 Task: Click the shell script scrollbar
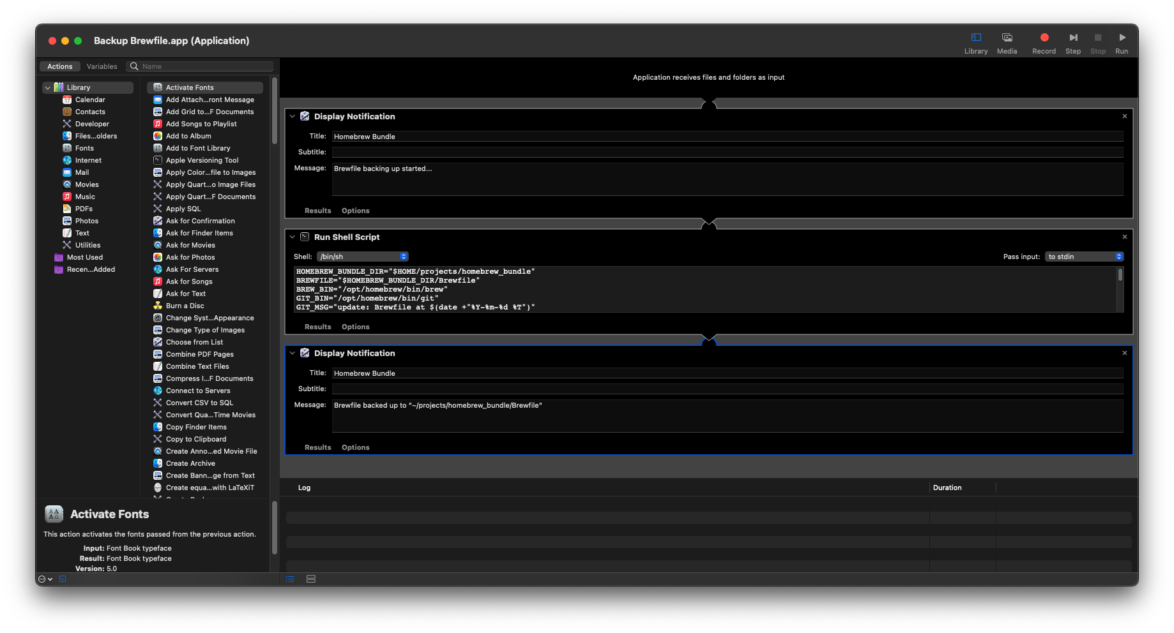[x=1120, y=276]
